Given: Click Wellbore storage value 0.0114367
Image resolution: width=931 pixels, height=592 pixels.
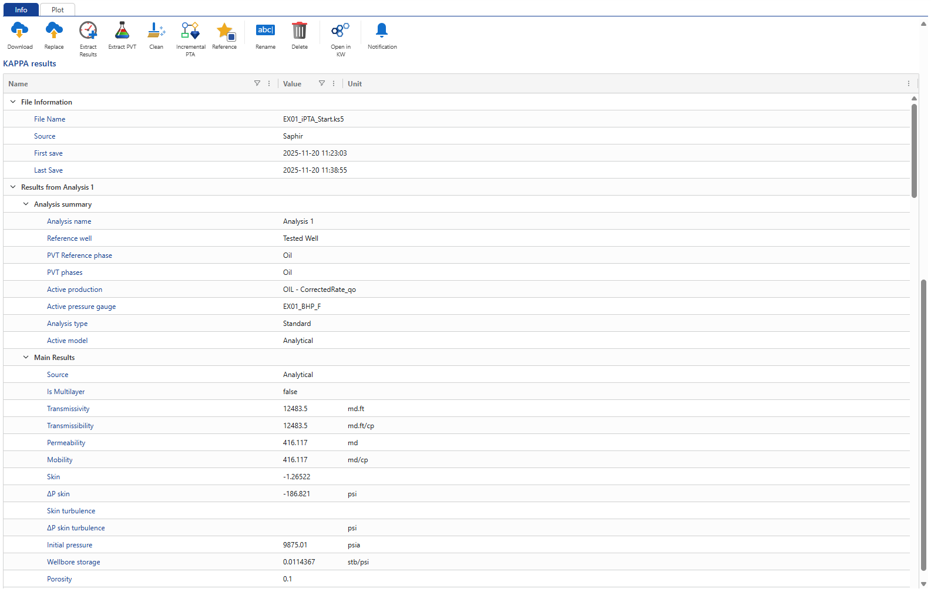Looking at the screenshot, I should point(299,562).
